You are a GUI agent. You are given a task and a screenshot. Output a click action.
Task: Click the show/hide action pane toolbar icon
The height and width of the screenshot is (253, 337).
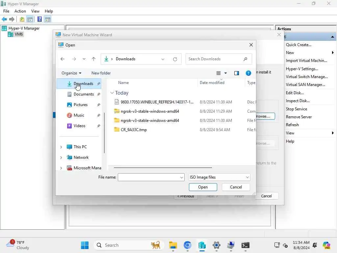click(x=47, y=19)
